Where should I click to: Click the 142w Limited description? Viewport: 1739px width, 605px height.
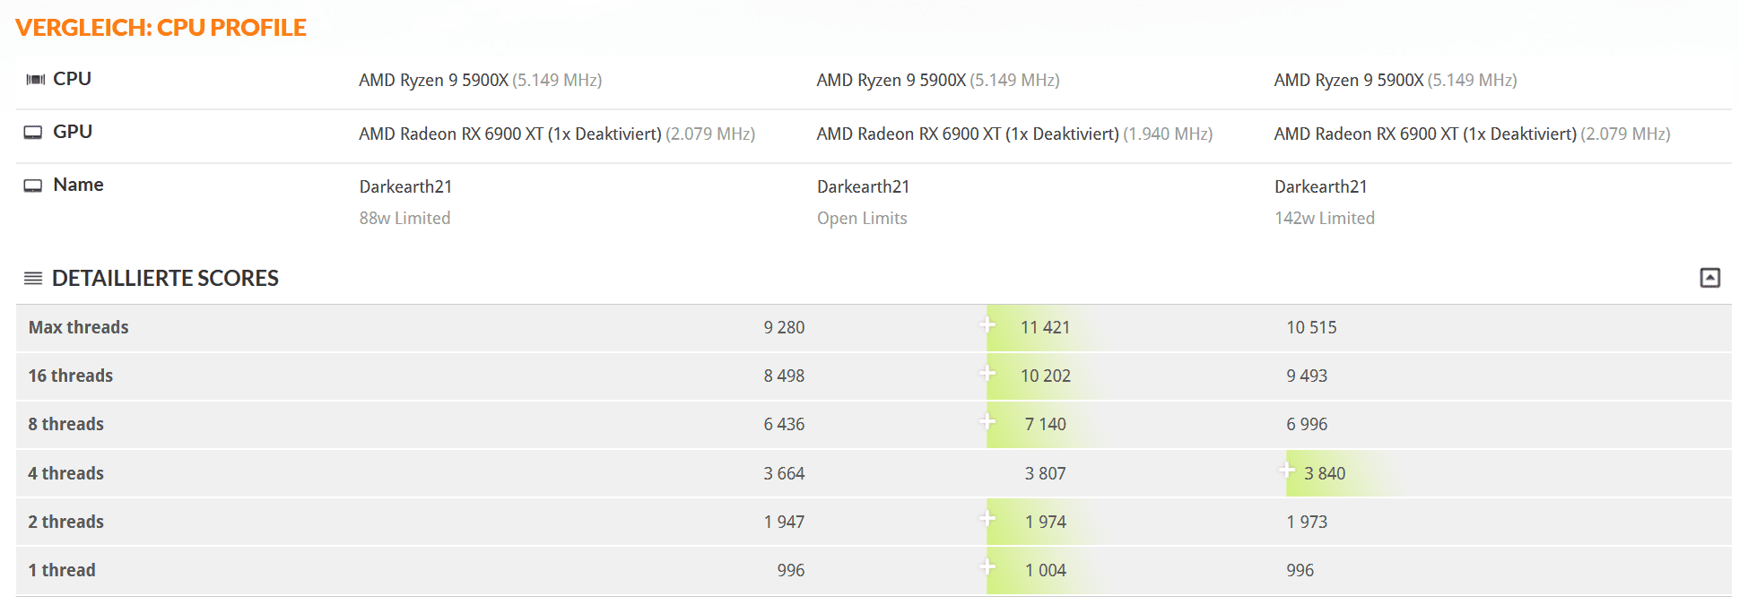point(1324,218)
